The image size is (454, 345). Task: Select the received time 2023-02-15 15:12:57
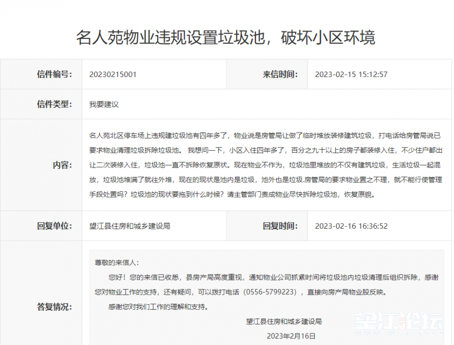(x=351, y=75)
